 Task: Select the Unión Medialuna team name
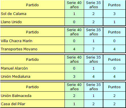pos(16,77)
